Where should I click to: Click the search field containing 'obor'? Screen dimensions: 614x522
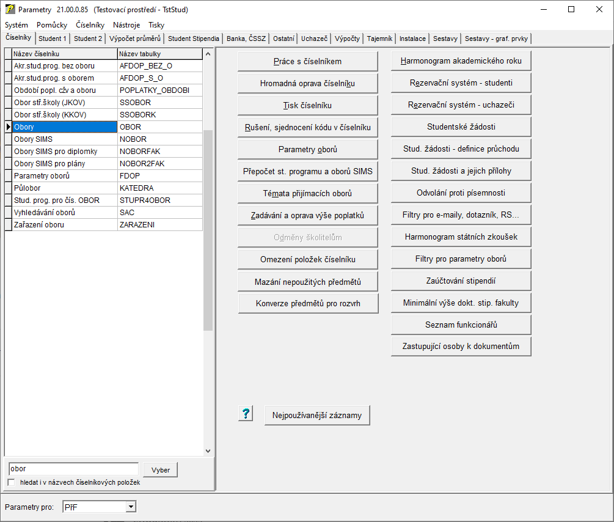[x=73, y=469]
